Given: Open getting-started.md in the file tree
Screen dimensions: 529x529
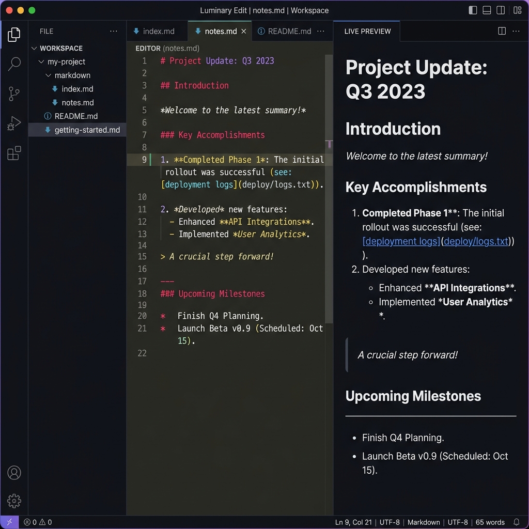Looking at the screenshot, I should tap(77, 130).
